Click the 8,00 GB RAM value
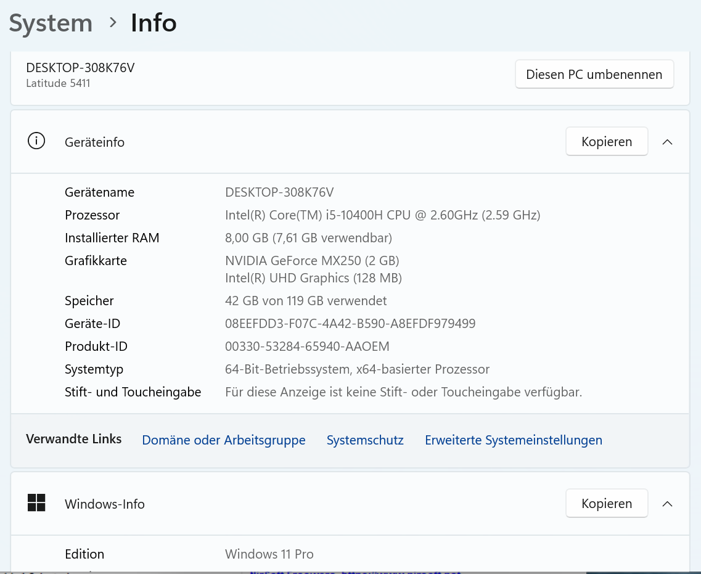701x574 pixels. pyautogui.click(x=308, y=238)
